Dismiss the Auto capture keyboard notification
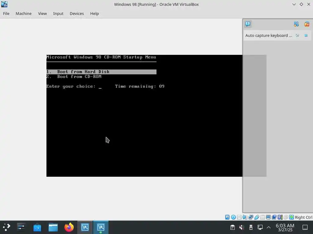The image size is (313, 234). click(306, 35)
